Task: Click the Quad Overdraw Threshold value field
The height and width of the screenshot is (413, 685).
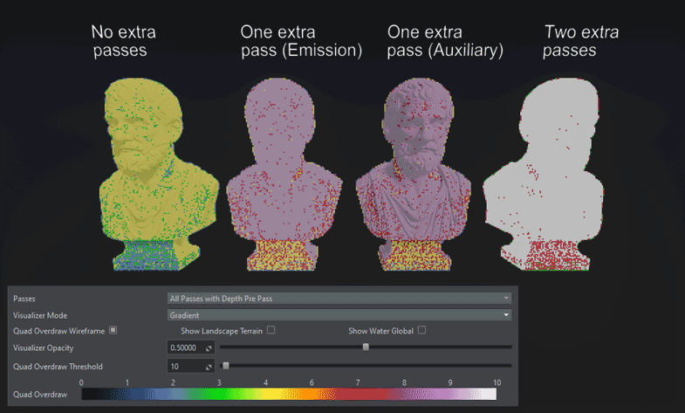Action: point(191,366)
